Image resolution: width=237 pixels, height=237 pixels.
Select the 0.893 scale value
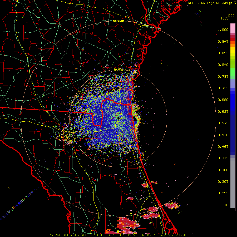223,53
